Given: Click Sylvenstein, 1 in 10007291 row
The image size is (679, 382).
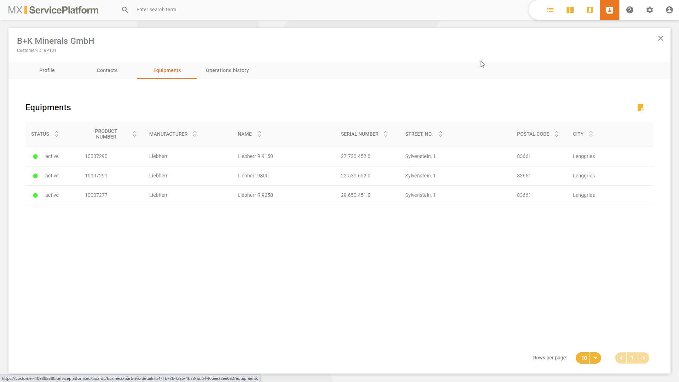Looking at the screenshot, I should 420,176.
